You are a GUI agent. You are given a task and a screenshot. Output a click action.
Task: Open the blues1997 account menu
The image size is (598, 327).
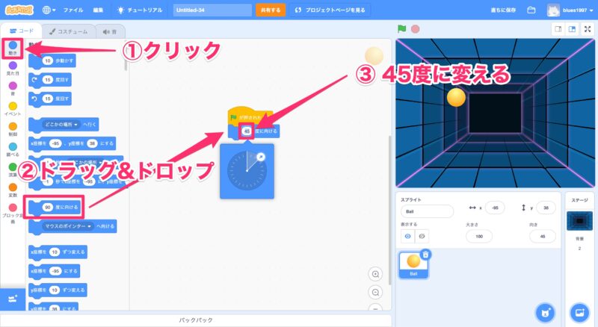pos(573,10)
